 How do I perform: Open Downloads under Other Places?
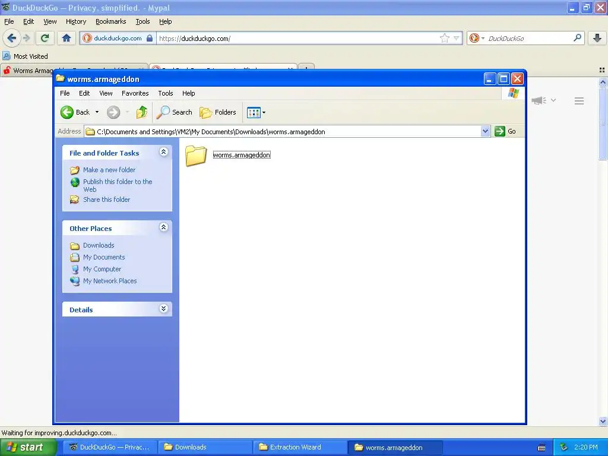99,245
